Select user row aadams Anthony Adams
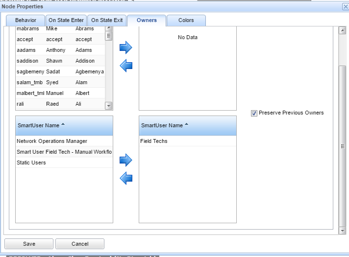 point(60,50)
